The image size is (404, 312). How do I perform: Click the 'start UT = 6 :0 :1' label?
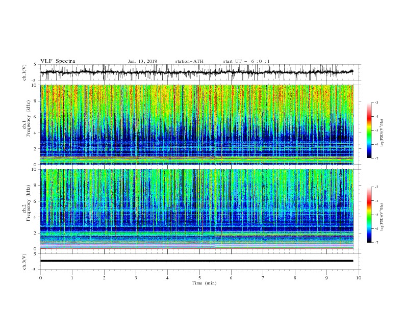[246, 61]
